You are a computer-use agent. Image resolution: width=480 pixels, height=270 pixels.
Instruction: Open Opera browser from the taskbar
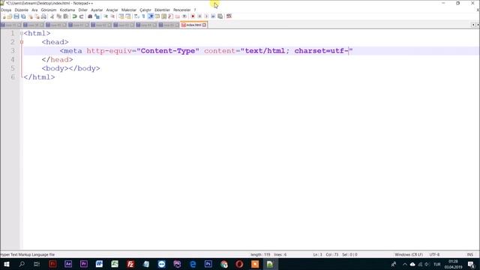(x=239, y=264)
